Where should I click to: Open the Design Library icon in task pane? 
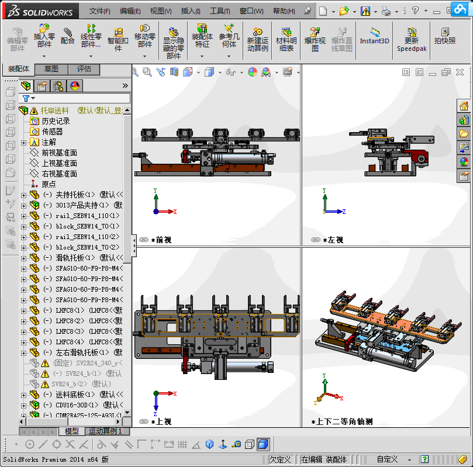tap(464, 120)
